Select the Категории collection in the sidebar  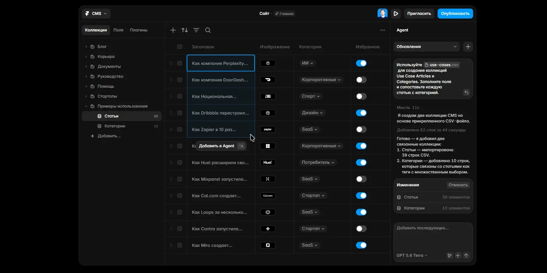122,126
